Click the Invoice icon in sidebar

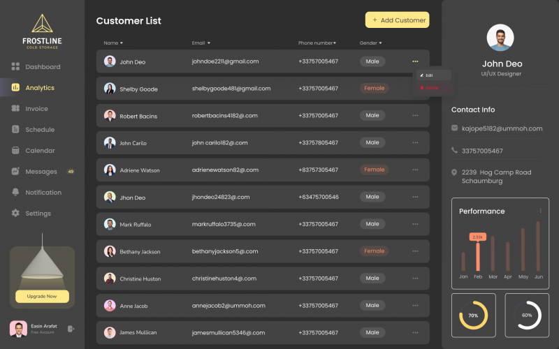coord(15,108)
